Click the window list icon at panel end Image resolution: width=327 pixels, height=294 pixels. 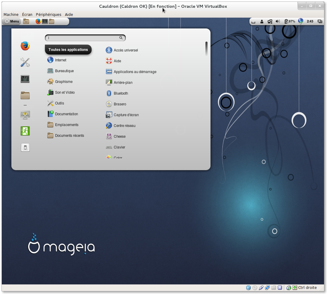320,21
